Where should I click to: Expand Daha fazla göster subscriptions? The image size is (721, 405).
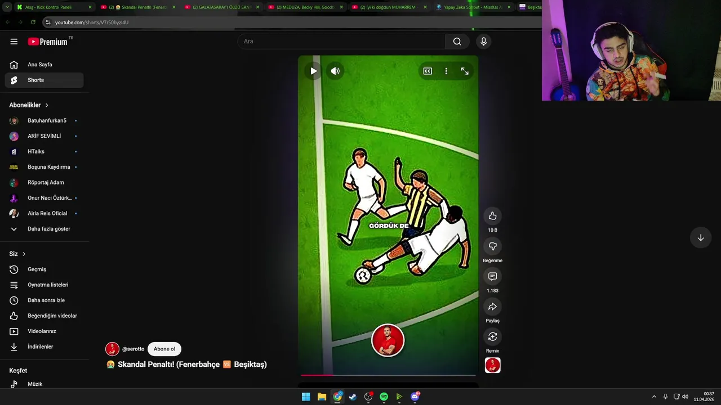(44, 229)
